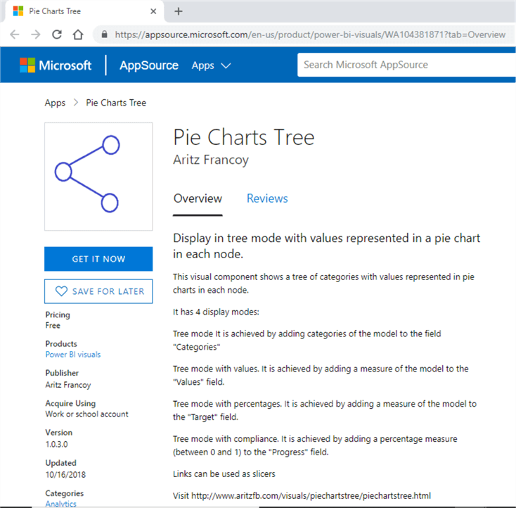The height and width of the screenshot is (508, 516).
Task: Click the Categories label in sidebar
Action: pos(65,493)
